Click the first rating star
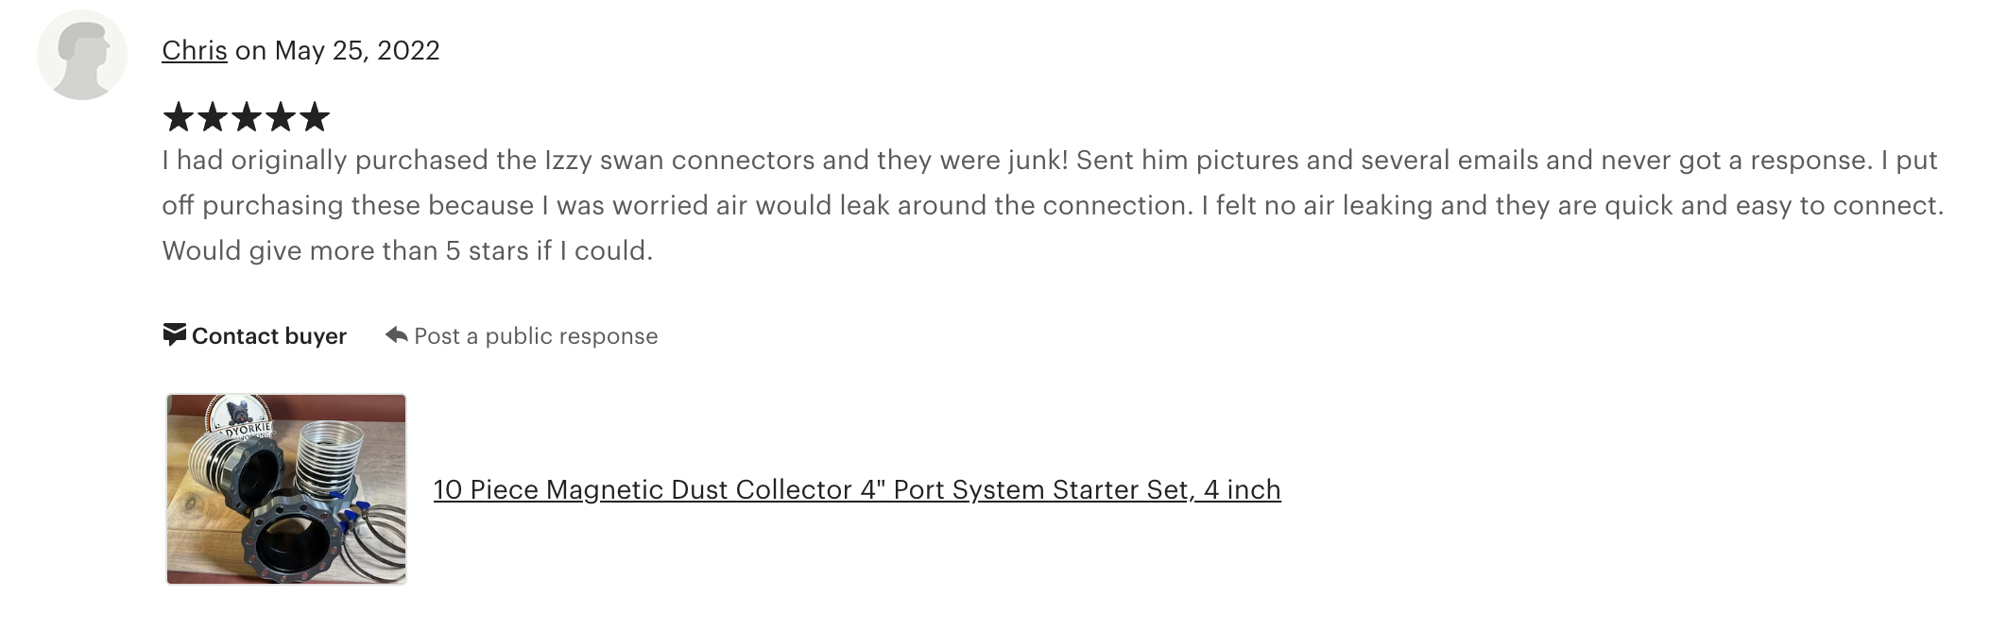This screenshot has height=631, width=2007. [179, 117]
